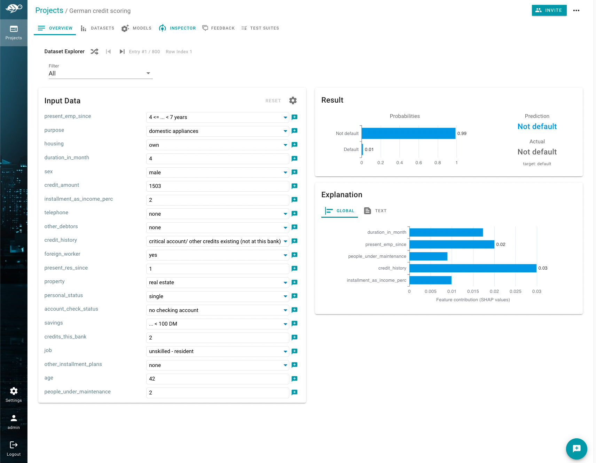The height and width of the screenshot is (463, 596).
Task: Click the shuffle random entry icon
Action: [94, 51]
